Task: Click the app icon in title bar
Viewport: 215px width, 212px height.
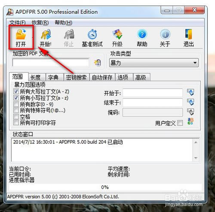Action: [x=10, y=12]
